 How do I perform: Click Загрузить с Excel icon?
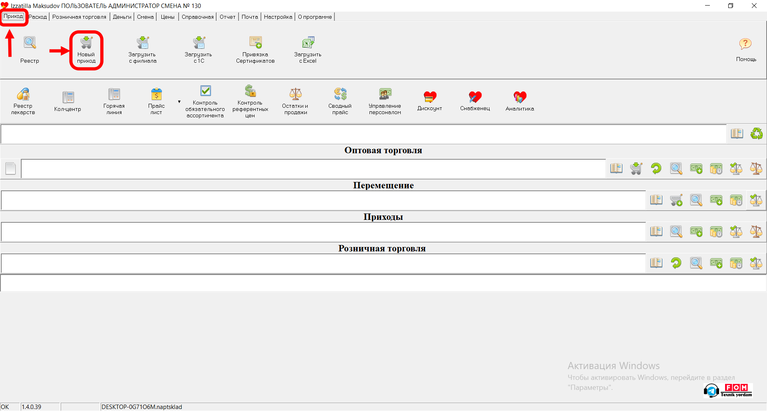[308, 43]
